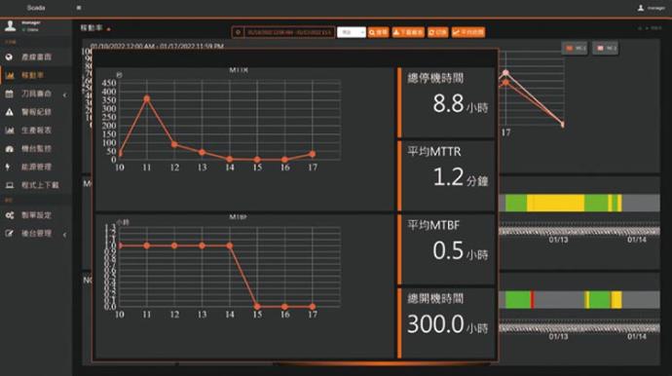Expand the 刀具壽命 submenu chevron
The width and height of the screenshot is (672, 376).
coord(64,94)
